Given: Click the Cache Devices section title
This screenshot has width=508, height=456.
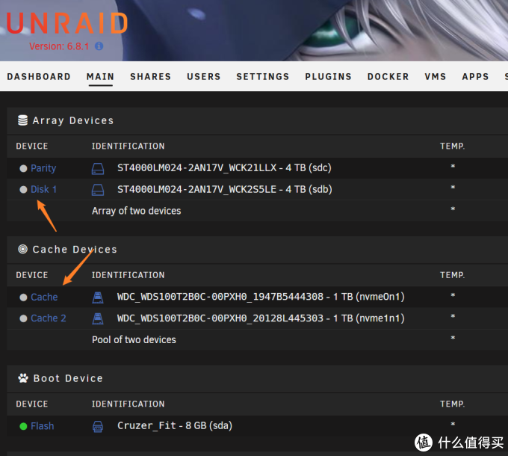Looking at the screenshot, I should (x=75, y=249).
